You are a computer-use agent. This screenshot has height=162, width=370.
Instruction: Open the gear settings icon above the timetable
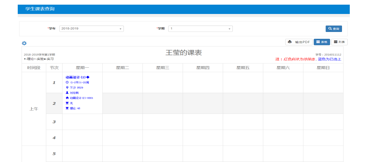(x=24, y=43)
